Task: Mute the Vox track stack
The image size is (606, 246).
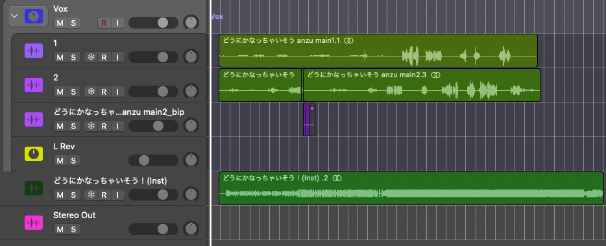Action: (x=60, y=23)
